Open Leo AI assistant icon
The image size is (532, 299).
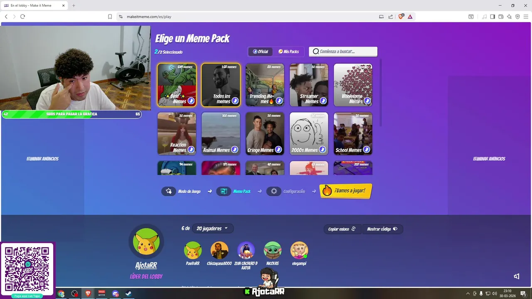(509, 17)
